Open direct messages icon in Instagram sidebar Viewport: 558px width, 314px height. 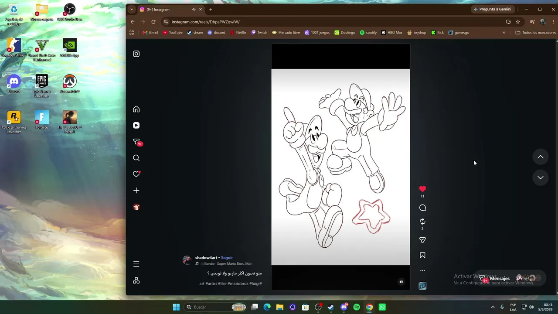point(136,142)
